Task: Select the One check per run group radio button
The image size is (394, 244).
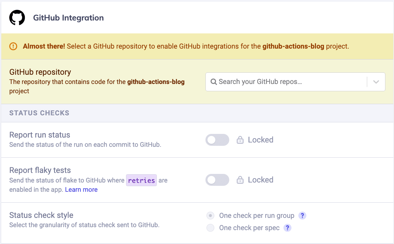Action: [x=210, y=216]
